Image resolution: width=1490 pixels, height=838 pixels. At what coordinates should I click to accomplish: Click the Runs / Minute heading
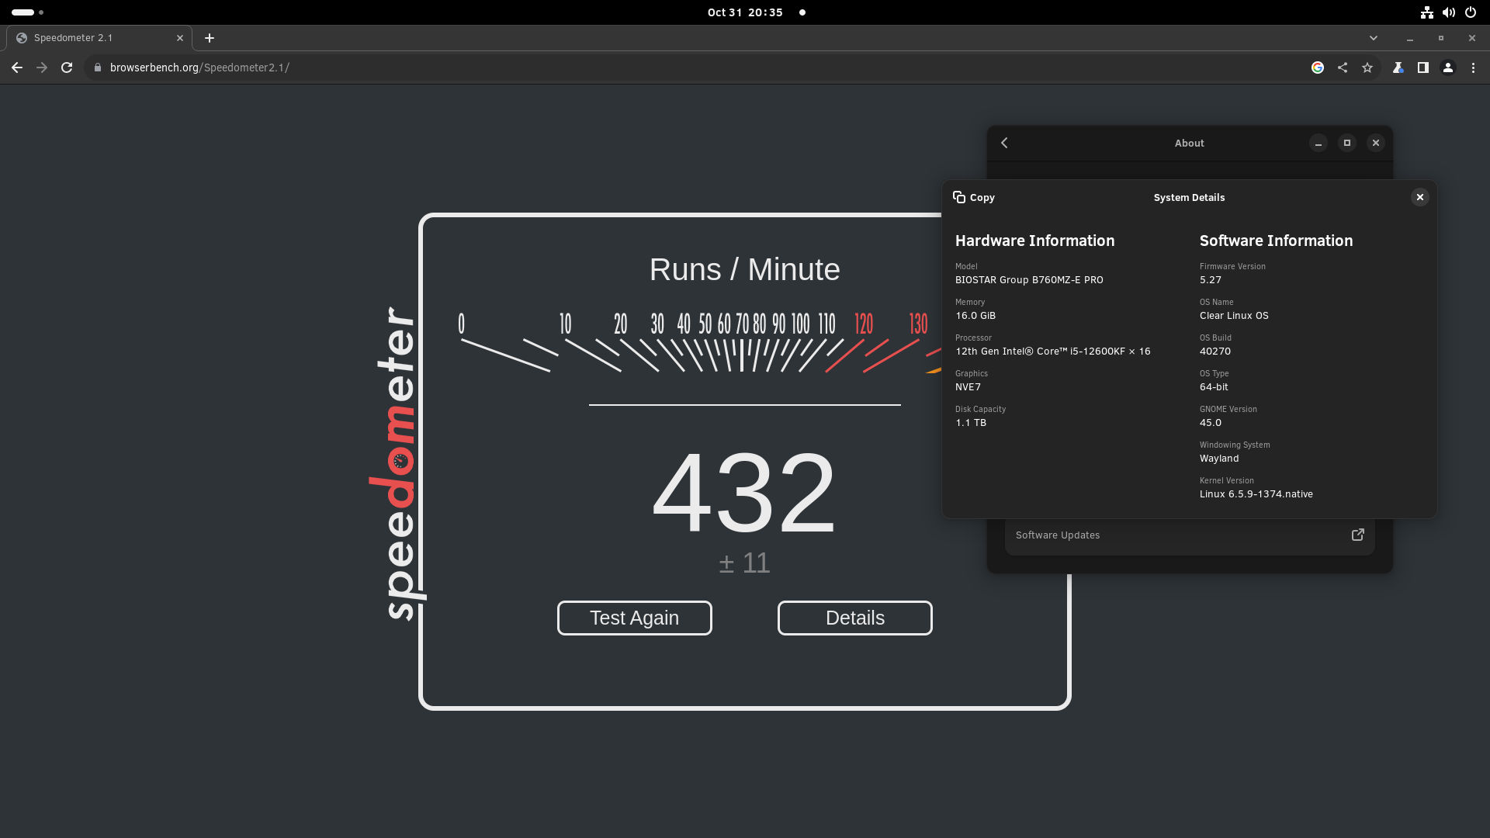click(745, 269)
